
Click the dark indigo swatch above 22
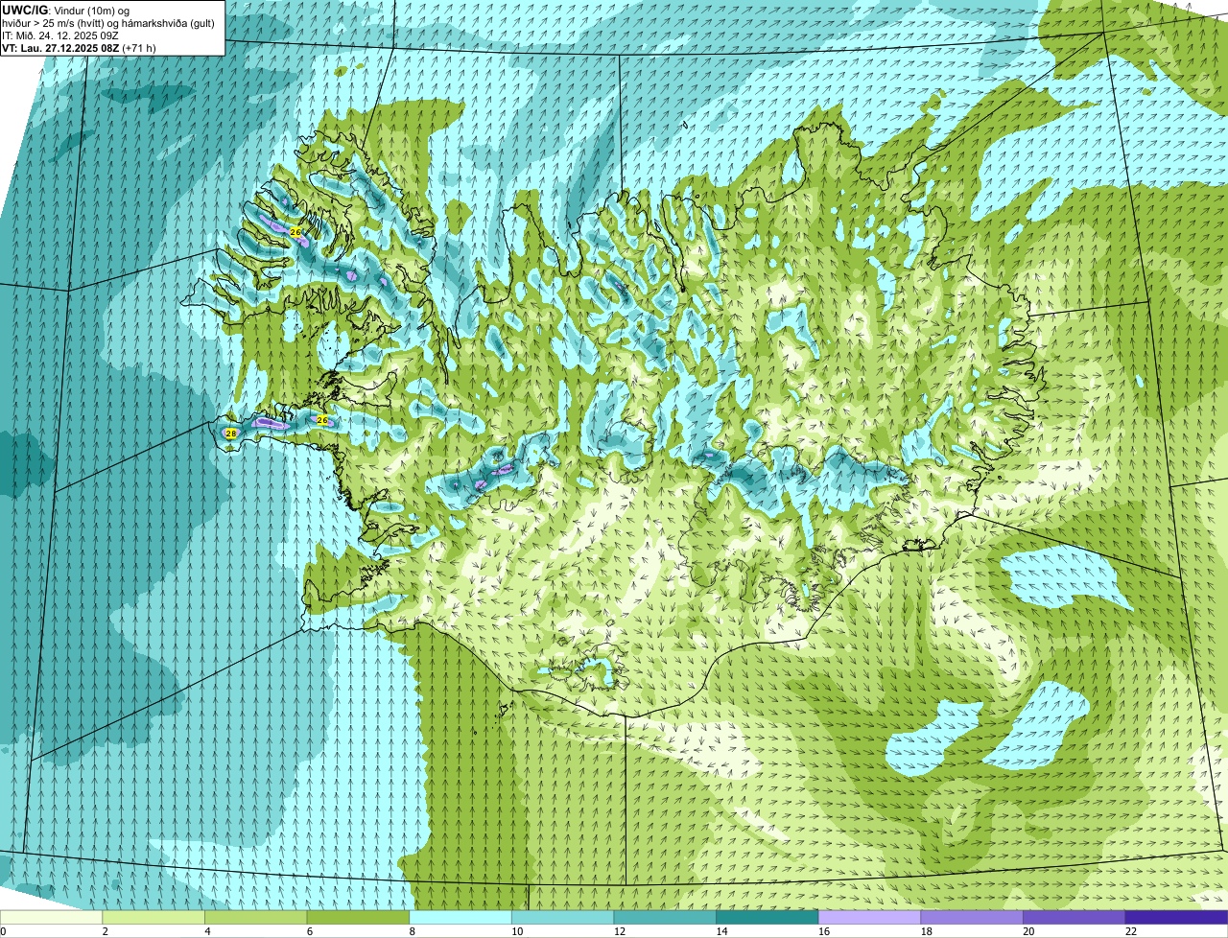coord(1177,917)
